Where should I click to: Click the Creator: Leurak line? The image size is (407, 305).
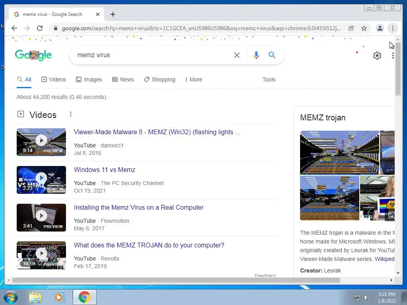(321, 270)
